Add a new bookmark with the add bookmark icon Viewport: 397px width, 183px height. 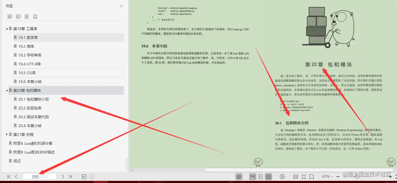point(26,16)
